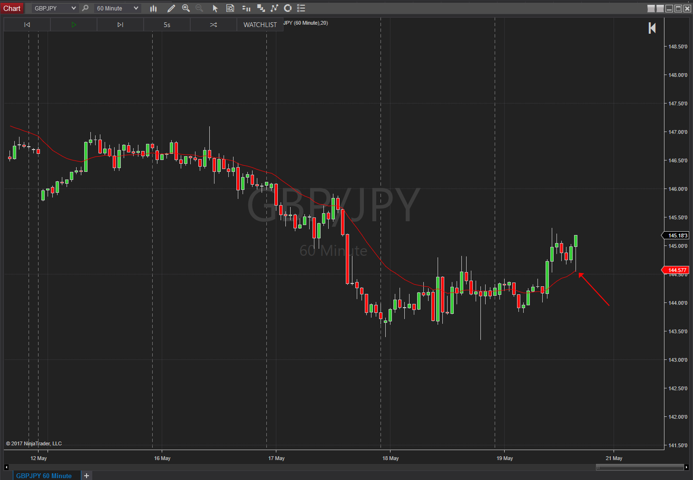The height and width of the screenshot is (480, 693).
Task: Expand the 60 Minute interval dropdown
Action: 117,8
